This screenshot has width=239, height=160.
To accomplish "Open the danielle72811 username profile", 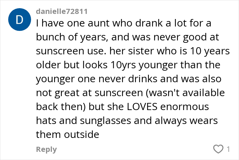I will (x=62, y=11).
